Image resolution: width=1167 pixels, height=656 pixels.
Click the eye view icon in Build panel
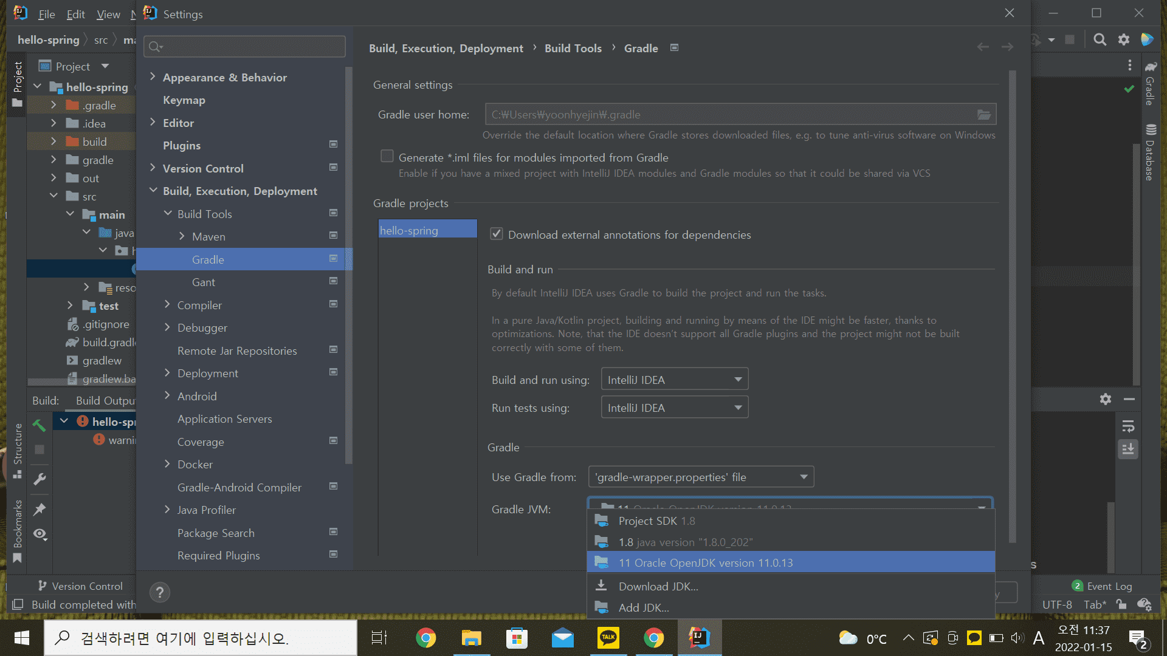(x=40, y=534)
